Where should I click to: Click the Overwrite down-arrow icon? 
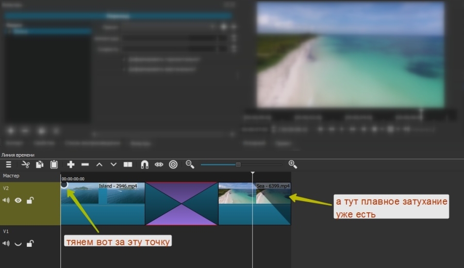click(x=113, y=164)
